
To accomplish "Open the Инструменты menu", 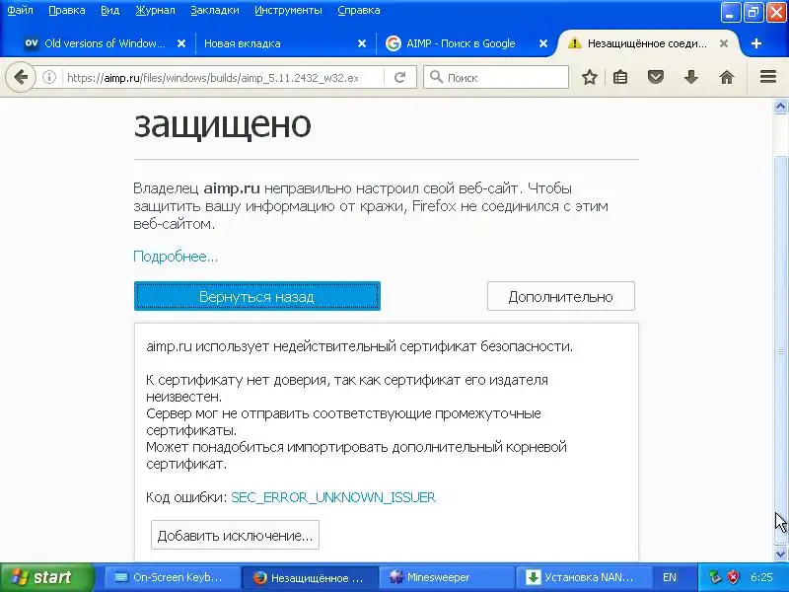I will (x=288, y=10).
